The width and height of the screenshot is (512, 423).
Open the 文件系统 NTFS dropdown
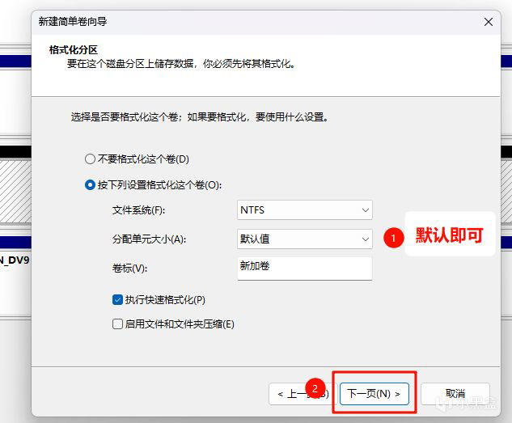(x=305, y=209)
